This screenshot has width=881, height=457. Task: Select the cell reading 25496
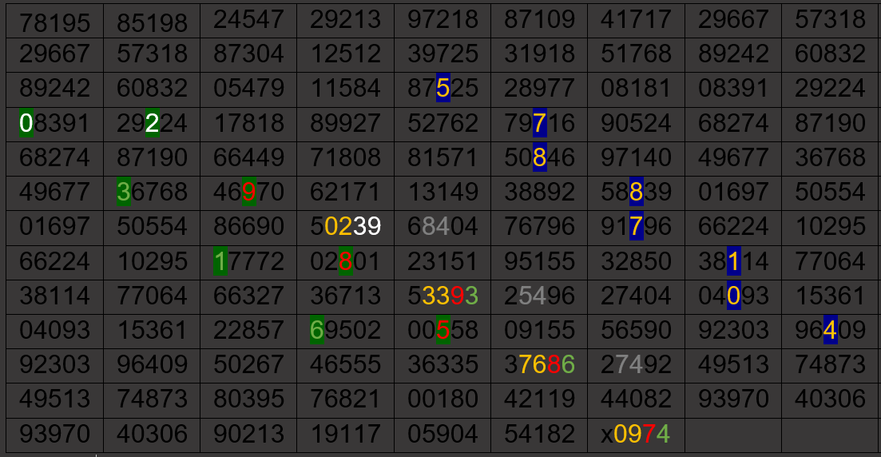point(539,296)
